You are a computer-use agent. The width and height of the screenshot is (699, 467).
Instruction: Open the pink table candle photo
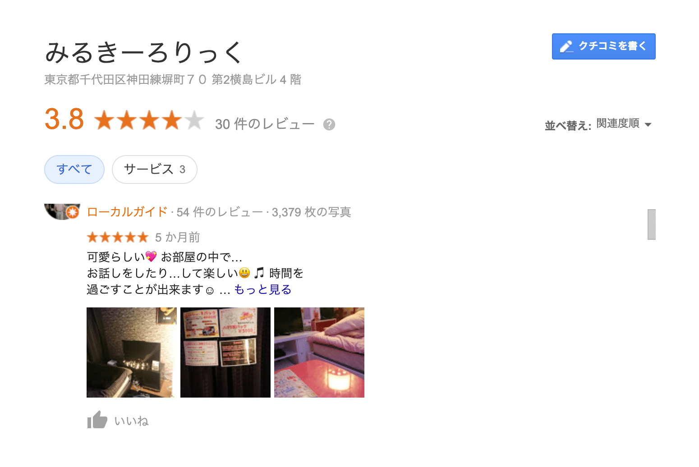click(319, 353)
